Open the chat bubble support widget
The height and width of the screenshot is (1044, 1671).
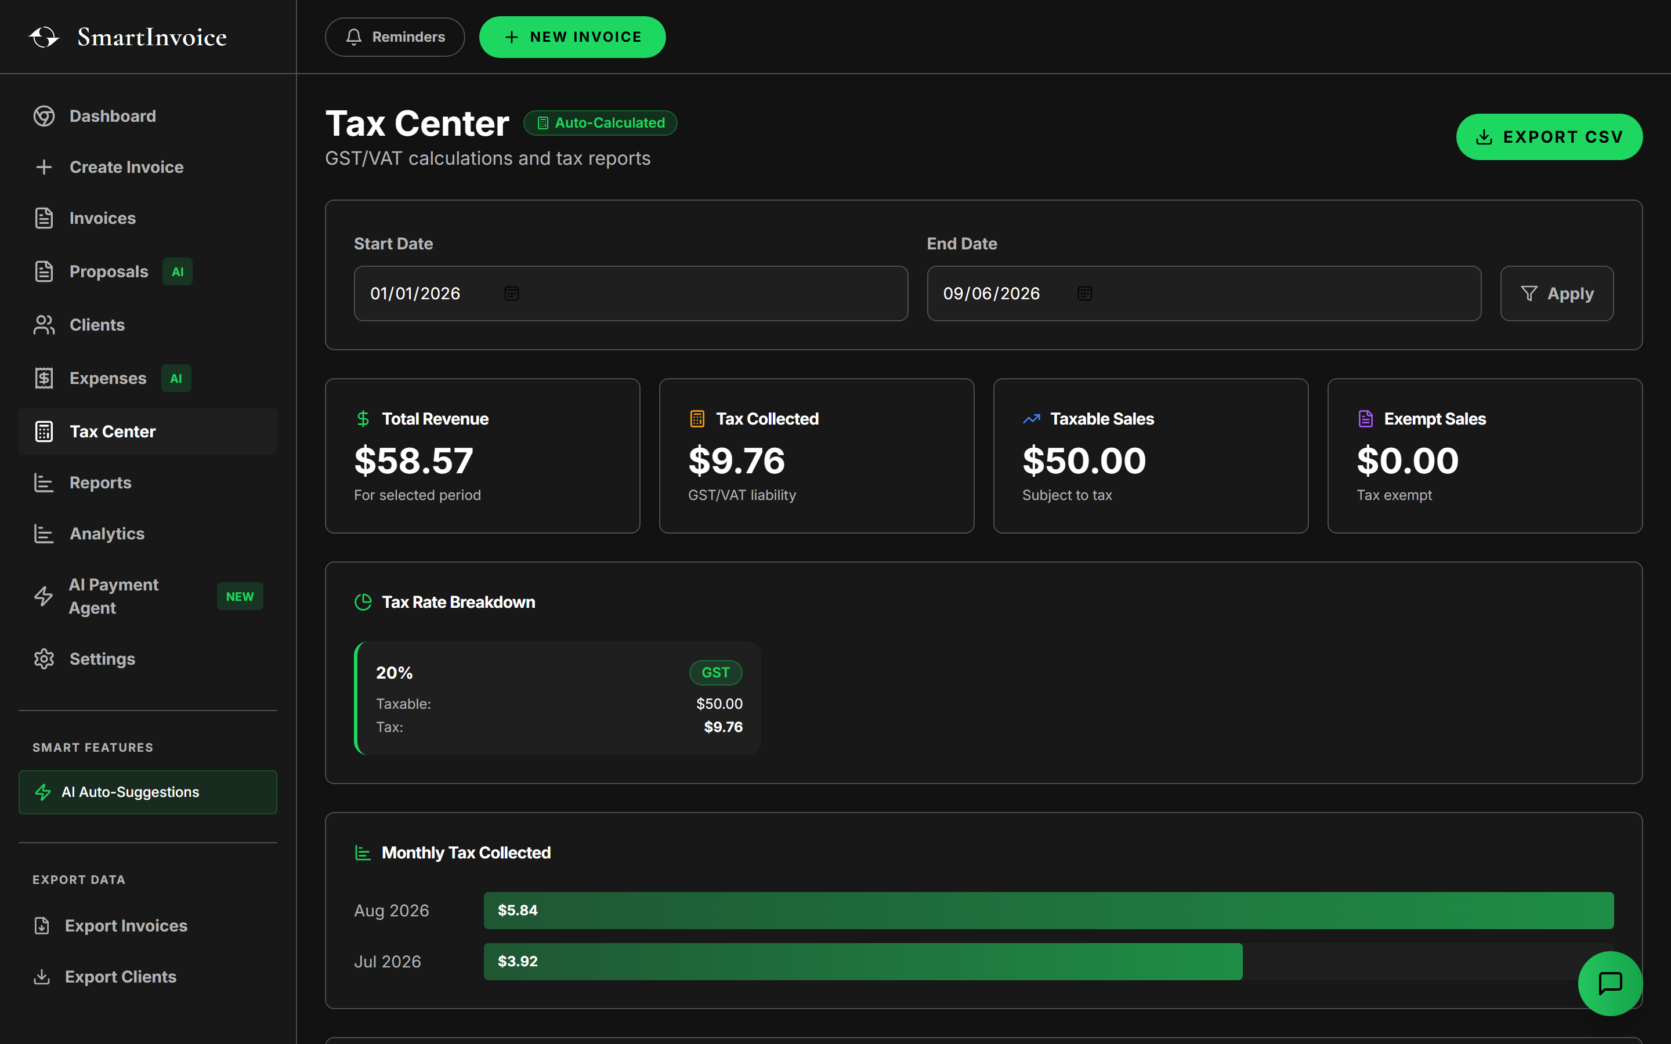tap(1610, 983)
